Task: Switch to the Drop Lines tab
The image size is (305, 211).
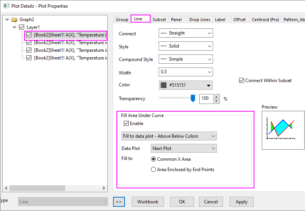Action: (200, 20)
